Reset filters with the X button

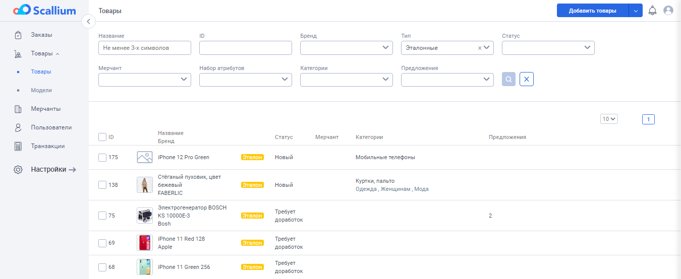click(526, 79)
